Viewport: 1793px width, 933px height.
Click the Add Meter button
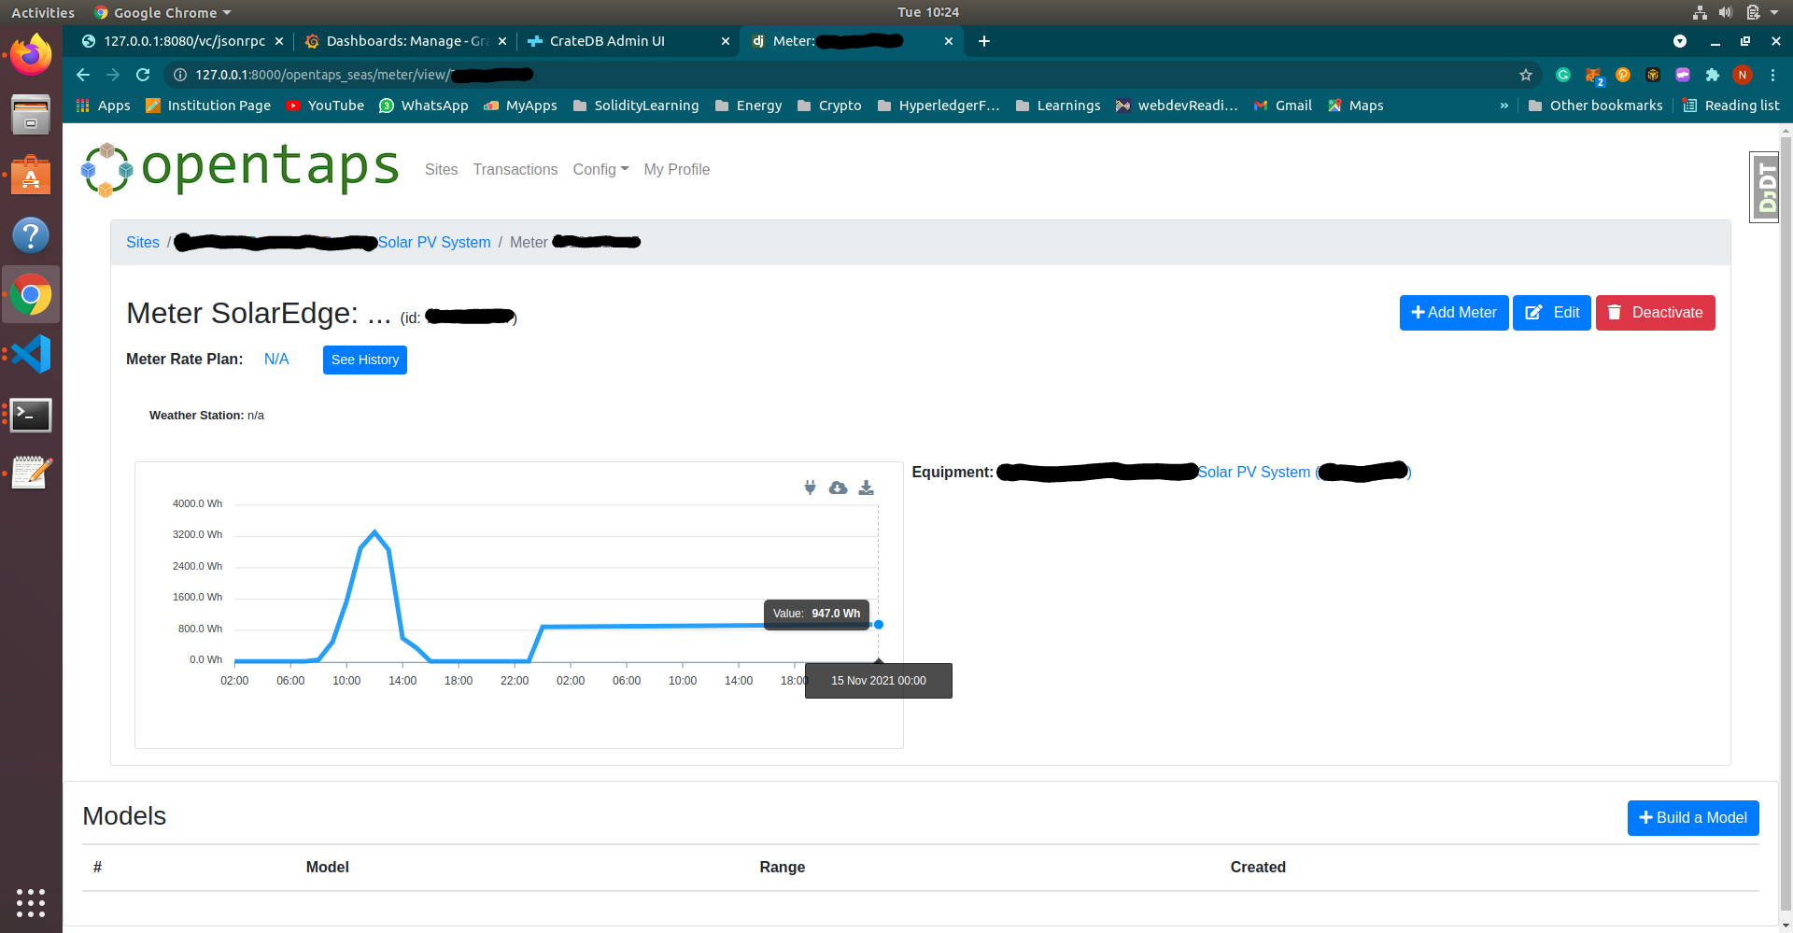(1453, 313)
